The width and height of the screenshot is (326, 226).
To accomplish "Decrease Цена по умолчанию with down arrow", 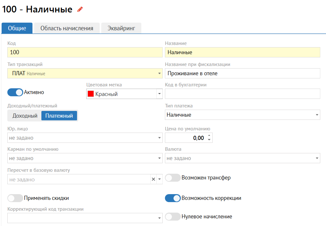I will (209, 140).
